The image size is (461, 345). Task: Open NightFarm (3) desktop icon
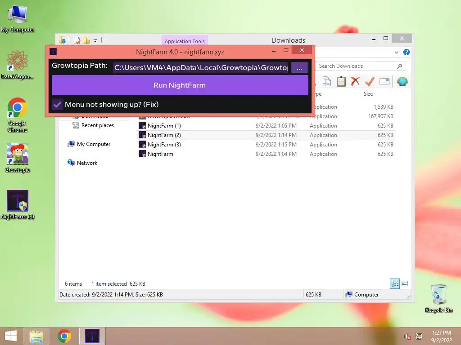click(x=18, y=205)
